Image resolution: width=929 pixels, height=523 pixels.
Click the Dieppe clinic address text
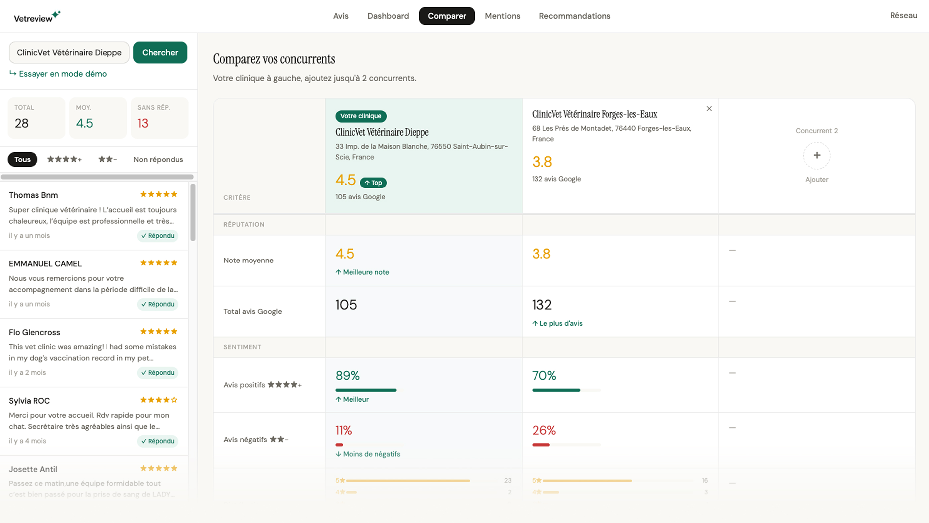422,152
